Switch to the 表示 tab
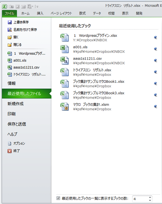Screen dimensions: 162x204 point(125,13)
